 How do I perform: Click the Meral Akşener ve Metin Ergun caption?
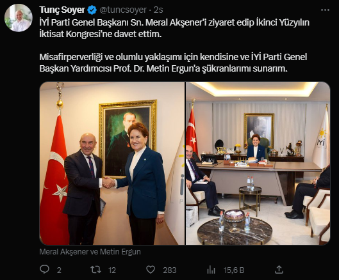coord(90,252)
